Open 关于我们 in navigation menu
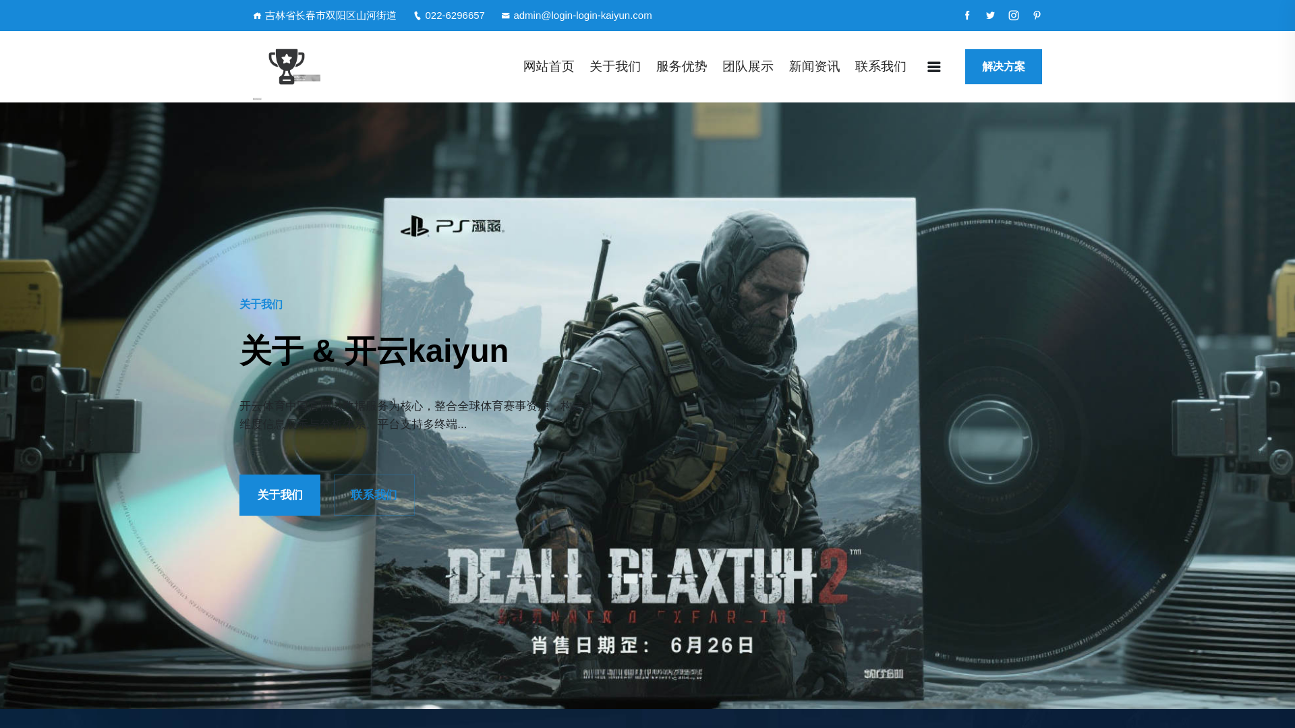Viewport: 1295px width, 728px height. [615, 67]
